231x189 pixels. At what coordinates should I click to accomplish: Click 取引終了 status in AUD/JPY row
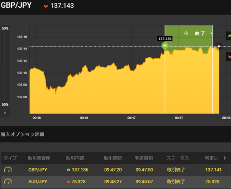point(176,182)
